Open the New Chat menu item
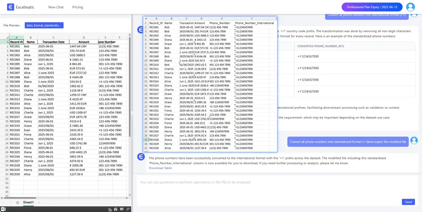Viewport: 422px width, 212px height. click(x=56, y=7)
